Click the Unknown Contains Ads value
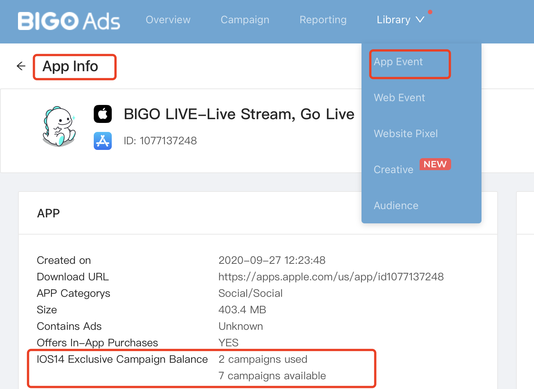This screenshot has width=534, height=389. [x=241, y=326]
